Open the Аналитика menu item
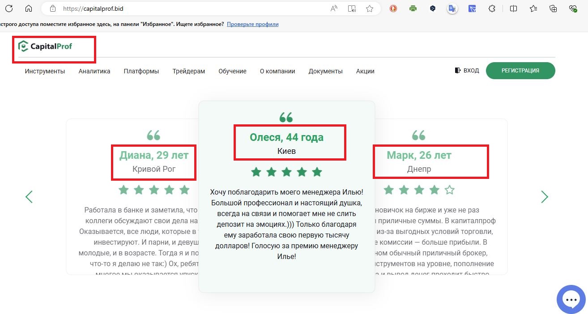 (x=94, y=71)
